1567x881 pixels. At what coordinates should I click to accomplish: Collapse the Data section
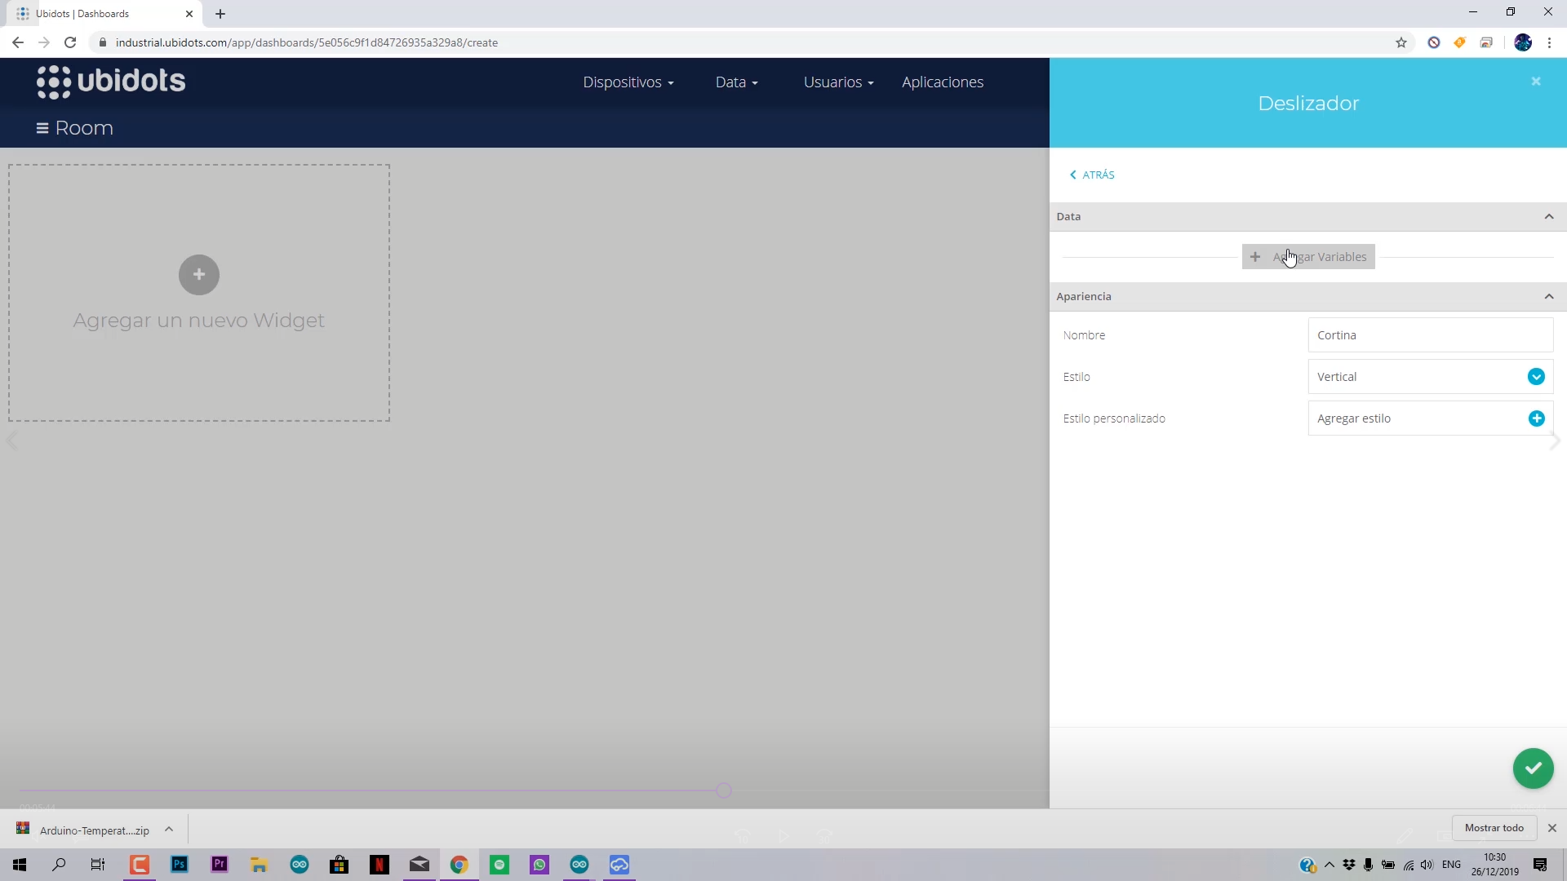point(1549,216)
